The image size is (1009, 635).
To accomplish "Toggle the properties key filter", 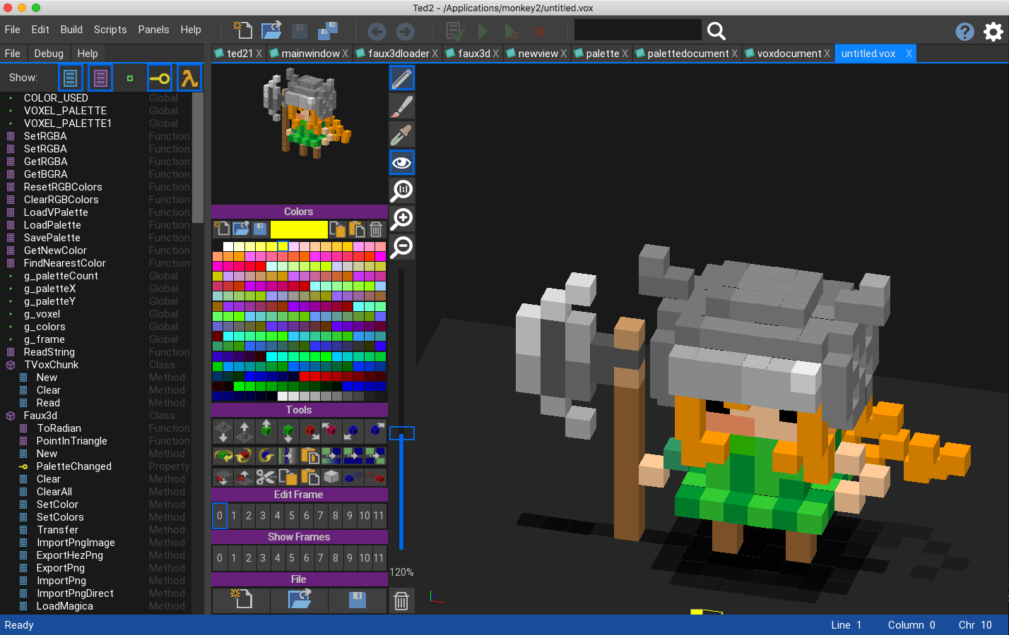I will pyautogui.click(x=160, y=78).
